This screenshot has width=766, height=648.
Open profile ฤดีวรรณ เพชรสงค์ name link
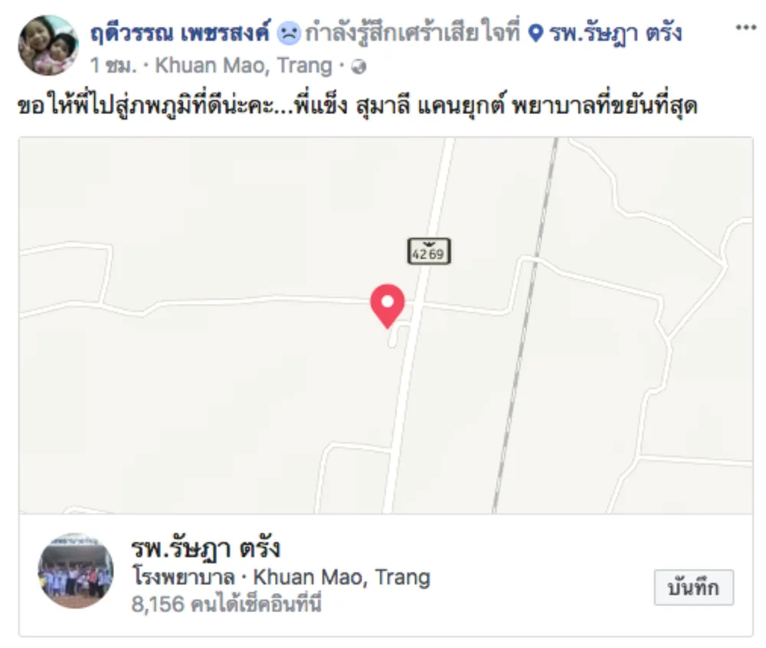point(180,33)
